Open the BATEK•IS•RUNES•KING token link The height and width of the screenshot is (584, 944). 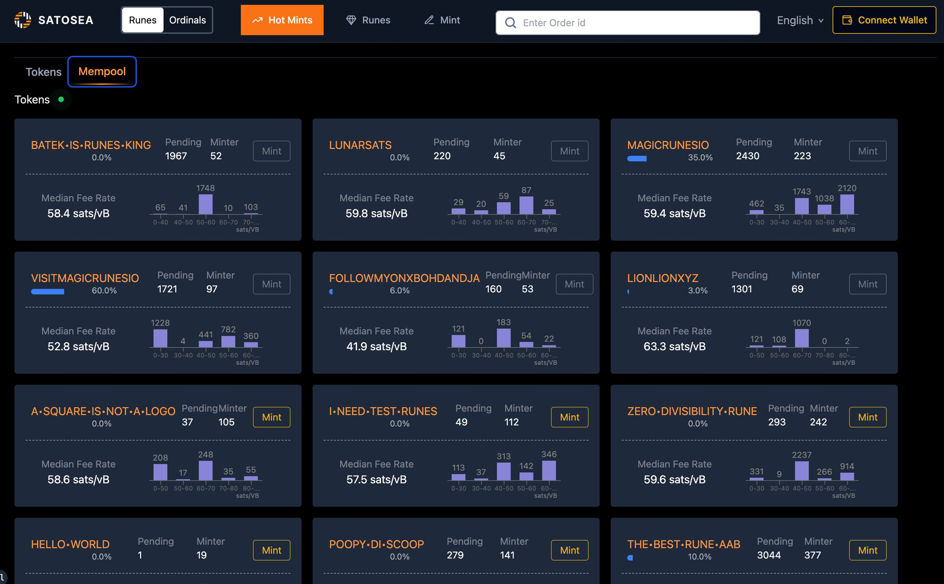point(91,145)
